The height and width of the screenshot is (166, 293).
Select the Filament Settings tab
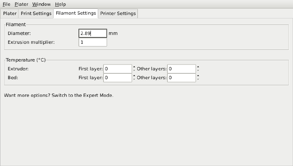(76, 13)
